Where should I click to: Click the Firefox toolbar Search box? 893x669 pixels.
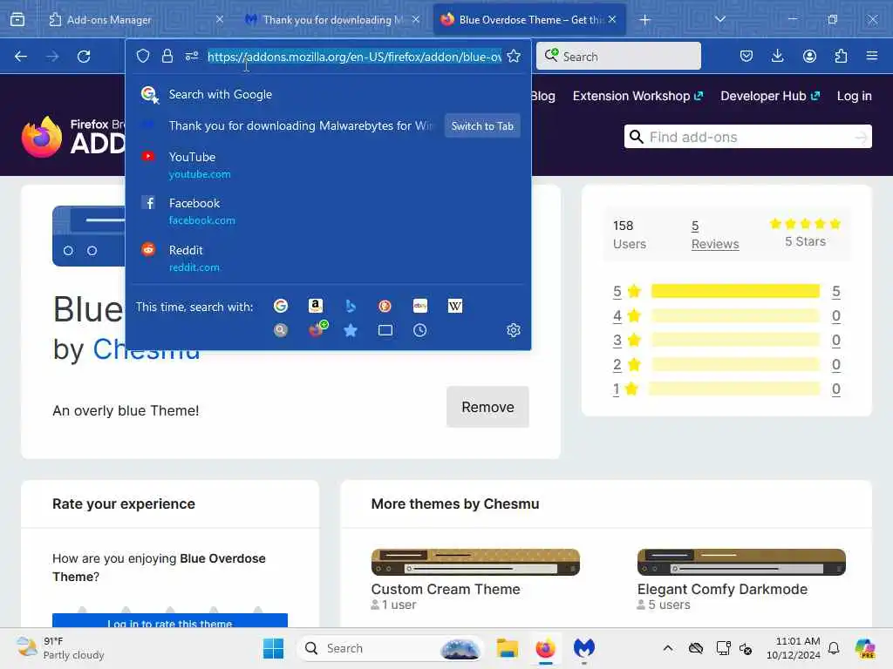click(x=618, y=56)
